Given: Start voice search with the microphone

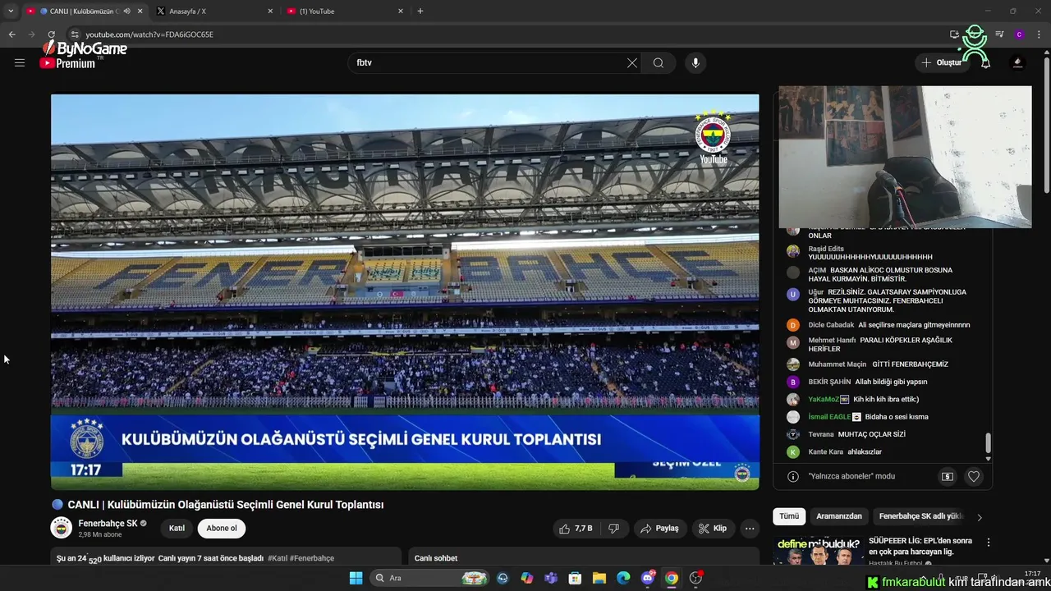Looking at the screenshot, I should point(695,62).
